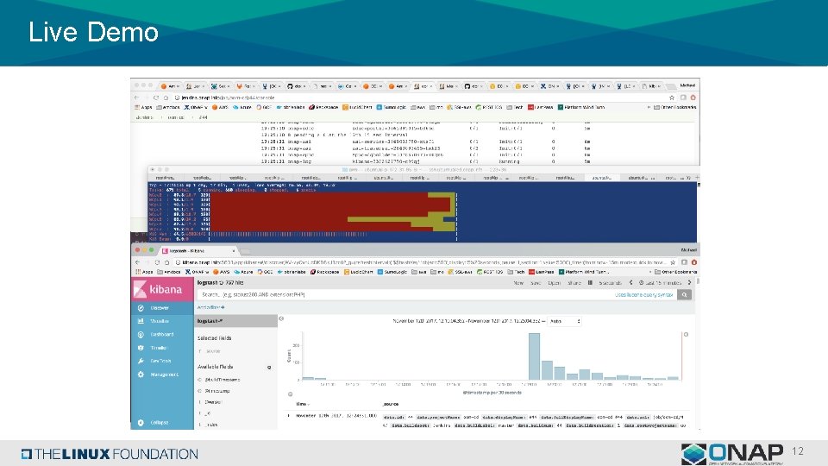Add new terminal tab with plus button

click(x=697, y=178)
